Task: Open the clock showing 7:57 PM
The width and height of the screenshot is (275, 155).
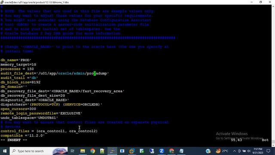Action: (257, 151)
